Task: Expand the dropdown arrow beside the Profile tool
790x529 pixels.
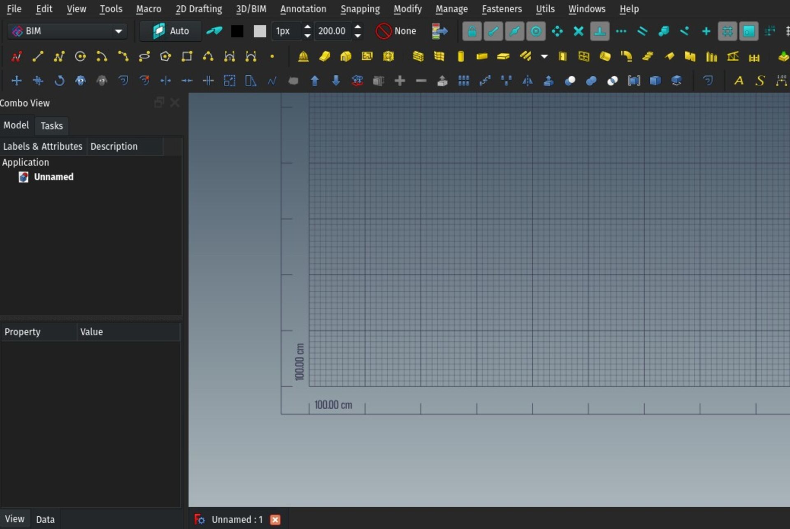Action: (x=544, y=56)
